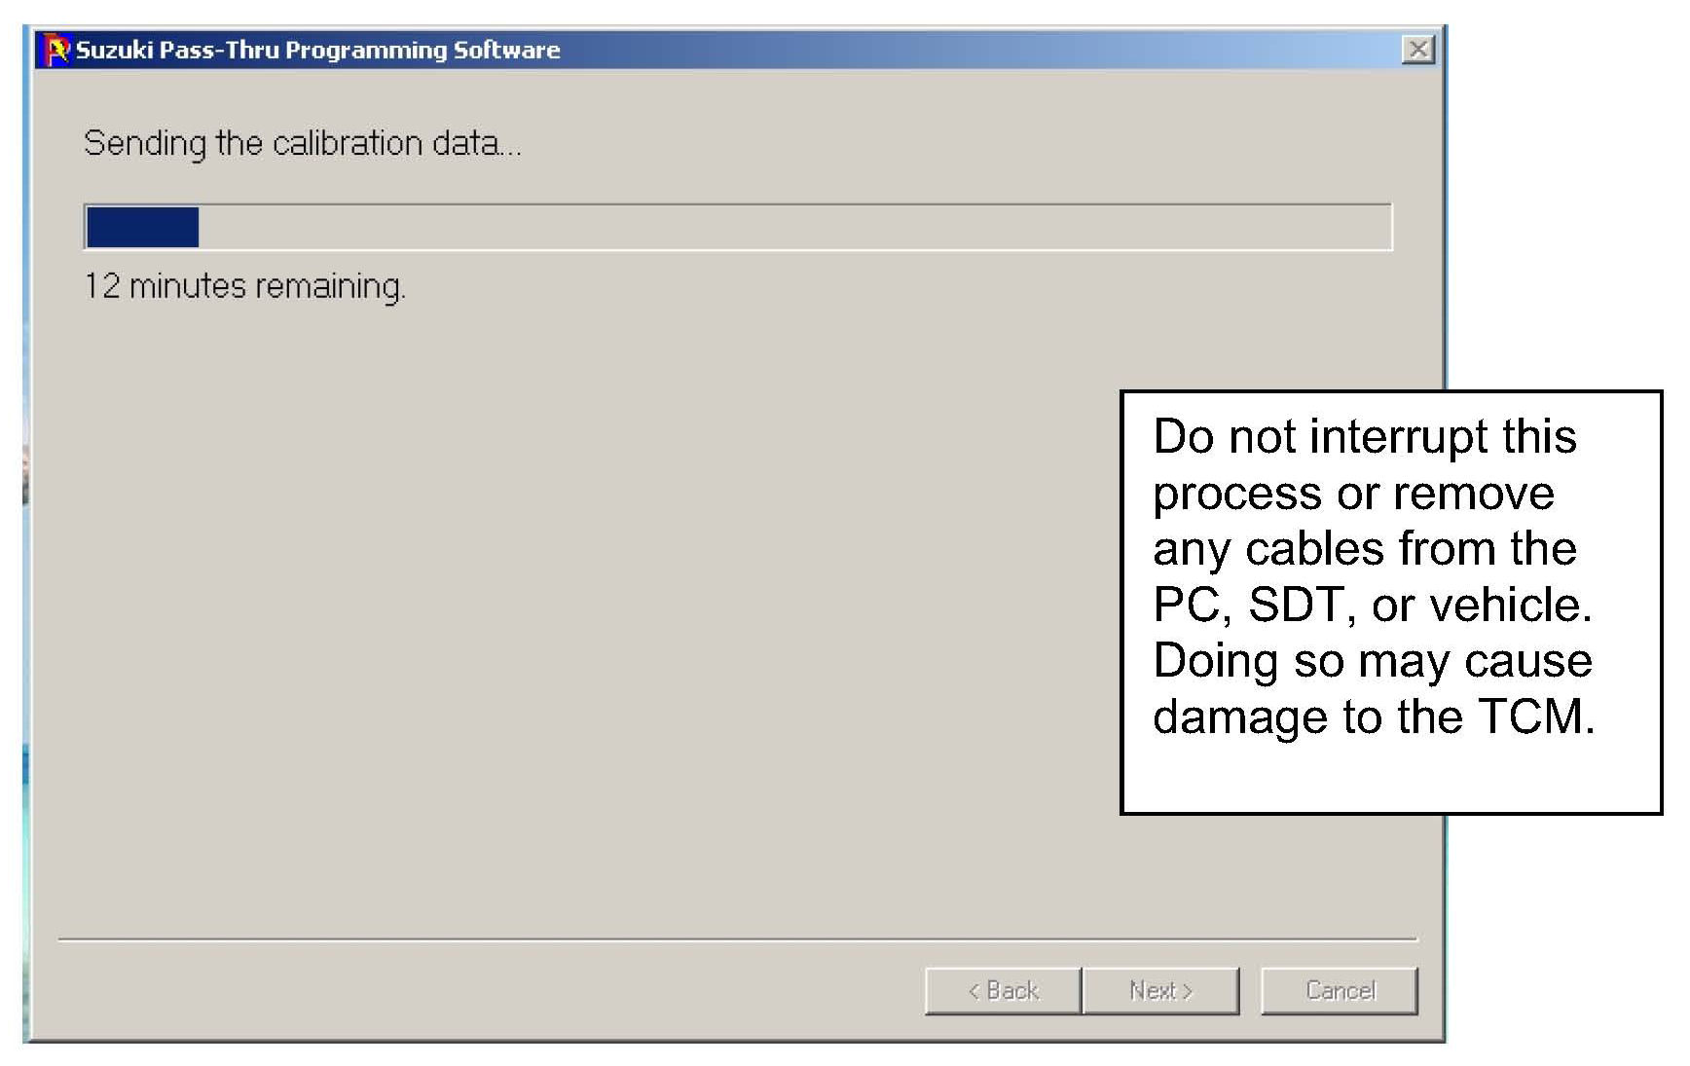Click the horizontal separator line above the buttons
Image resolution: width=1690 pixels, height=1066 pixels.
(x=737, y=939)
